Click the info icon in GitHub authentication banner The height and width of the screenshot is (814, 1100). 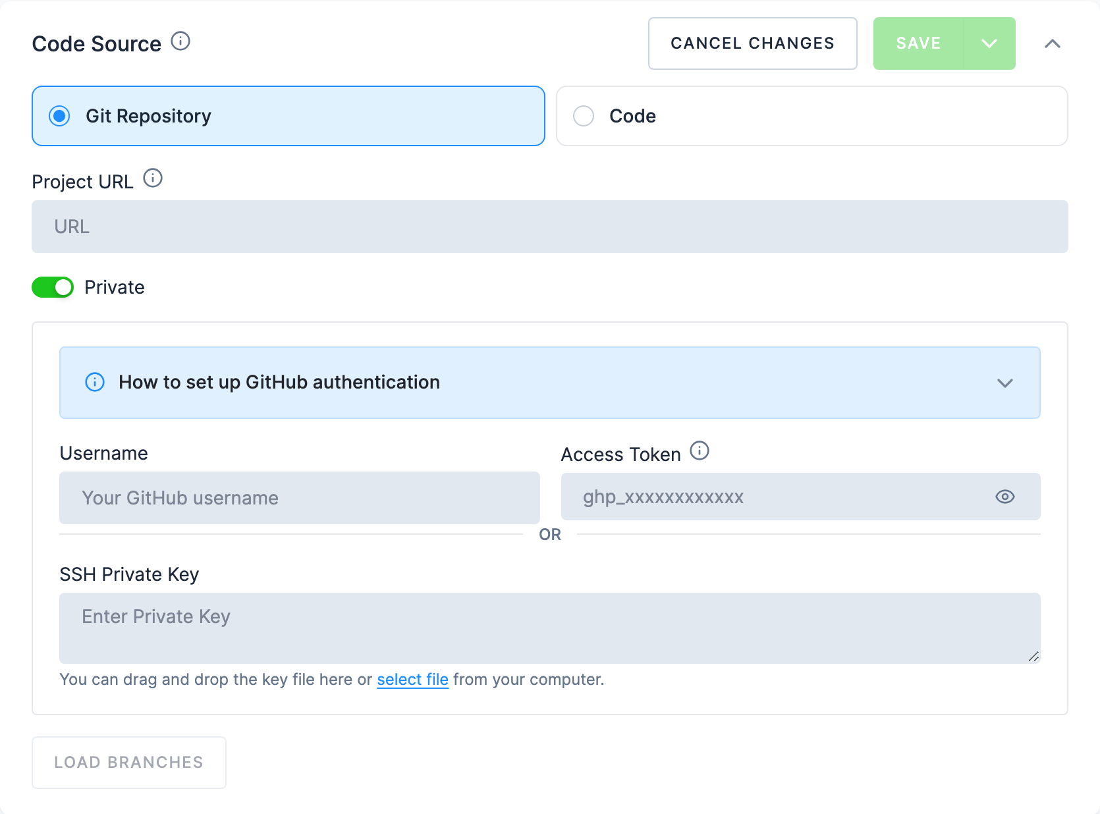tap(95, 382)
